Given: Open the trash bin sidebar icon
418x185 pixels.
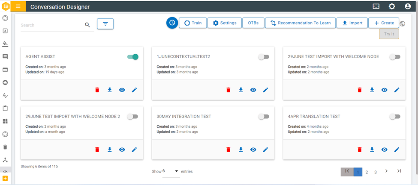Looking at the screenshot, I should tap(5, 147).
